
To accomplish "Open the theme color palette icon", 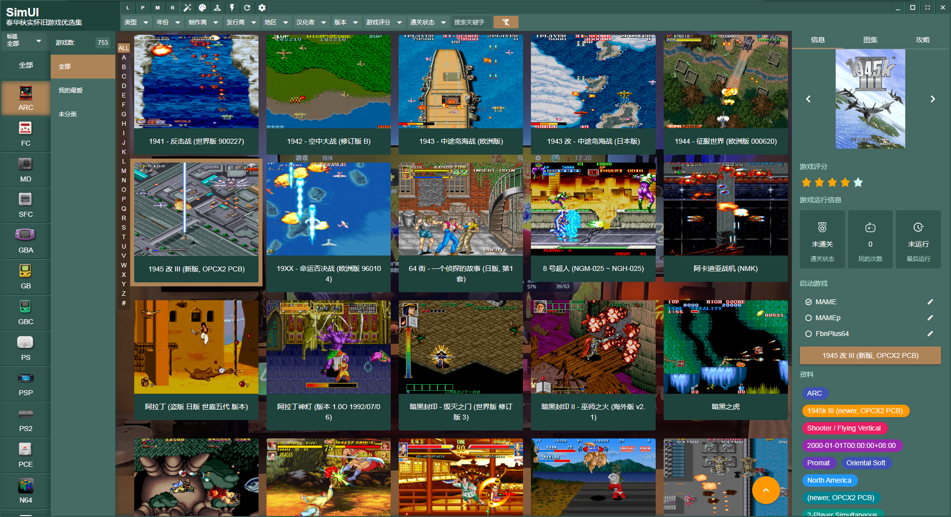I will coord(202,7).
